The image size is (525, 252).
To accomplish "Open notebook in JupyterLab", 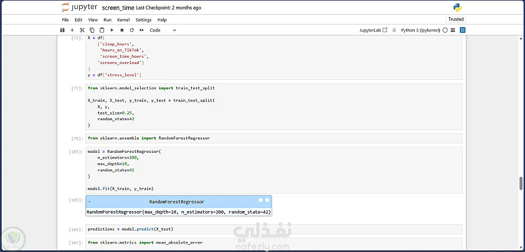I will (x=373, y=30).
